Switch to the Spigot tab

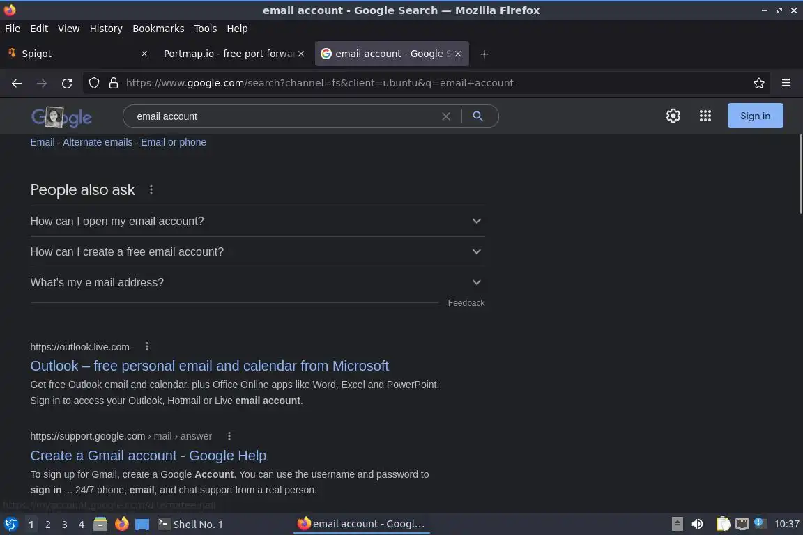click(78, 54)
